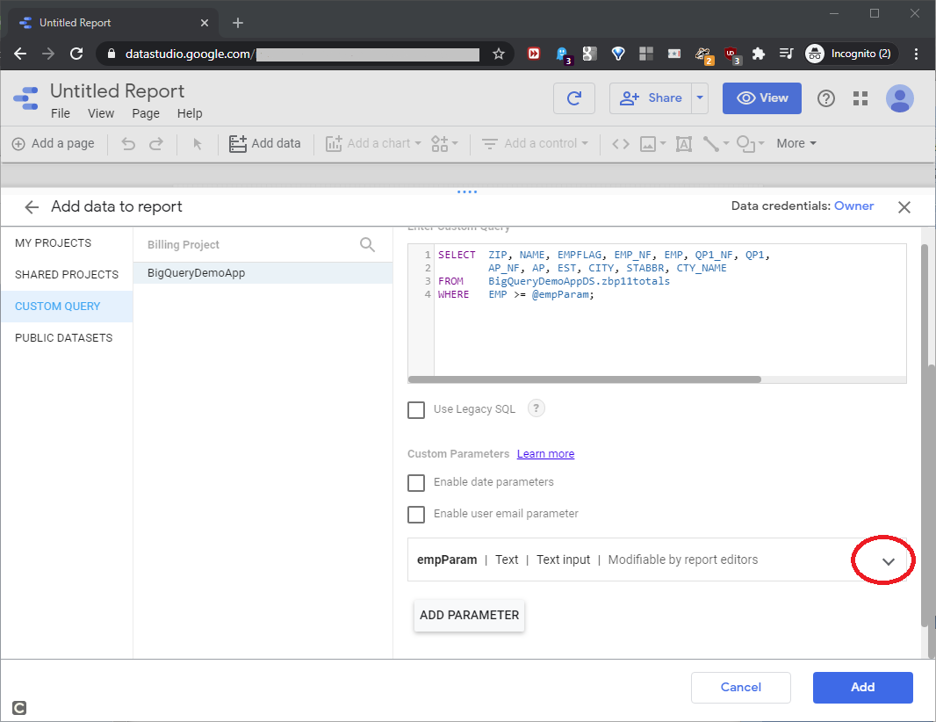Click the ADD PARAMETER button
This screenshot has height=722, width=936.
pos(469,615)
